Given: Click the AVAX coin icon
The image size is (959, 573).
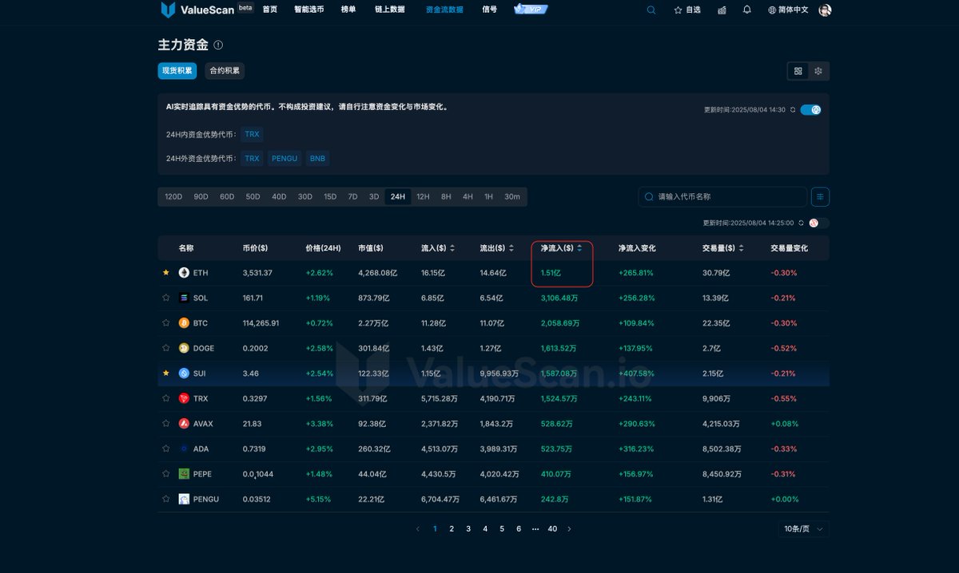Looking at the screenshot, I should [184, 424].
